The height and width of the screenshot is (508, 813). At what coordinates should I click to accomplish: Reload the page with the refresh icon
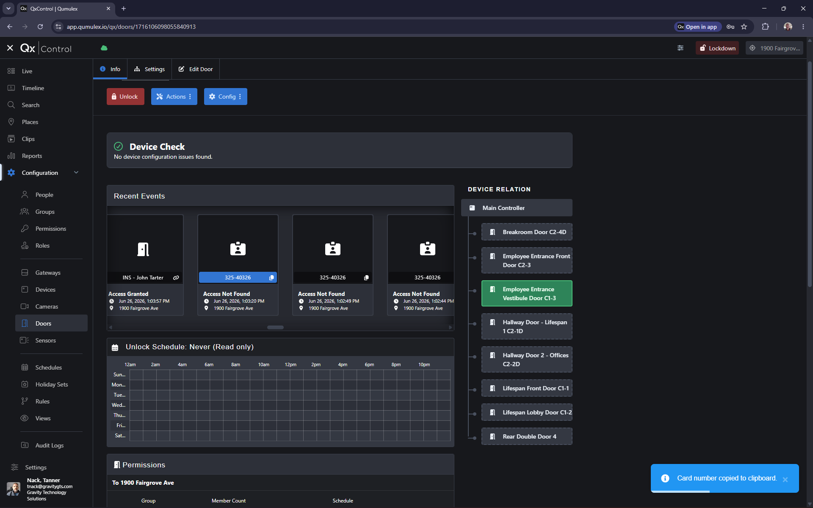pos(40,27)
